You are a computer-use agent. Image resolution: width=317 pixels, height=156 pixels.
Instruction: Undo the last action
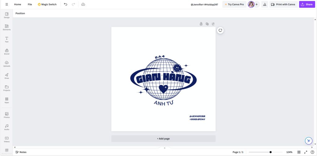click(x=66, y=4)
